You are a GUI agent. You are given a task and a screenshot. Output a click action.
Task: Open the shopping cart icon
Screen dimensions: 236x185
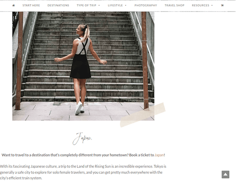tap(222, 6)
